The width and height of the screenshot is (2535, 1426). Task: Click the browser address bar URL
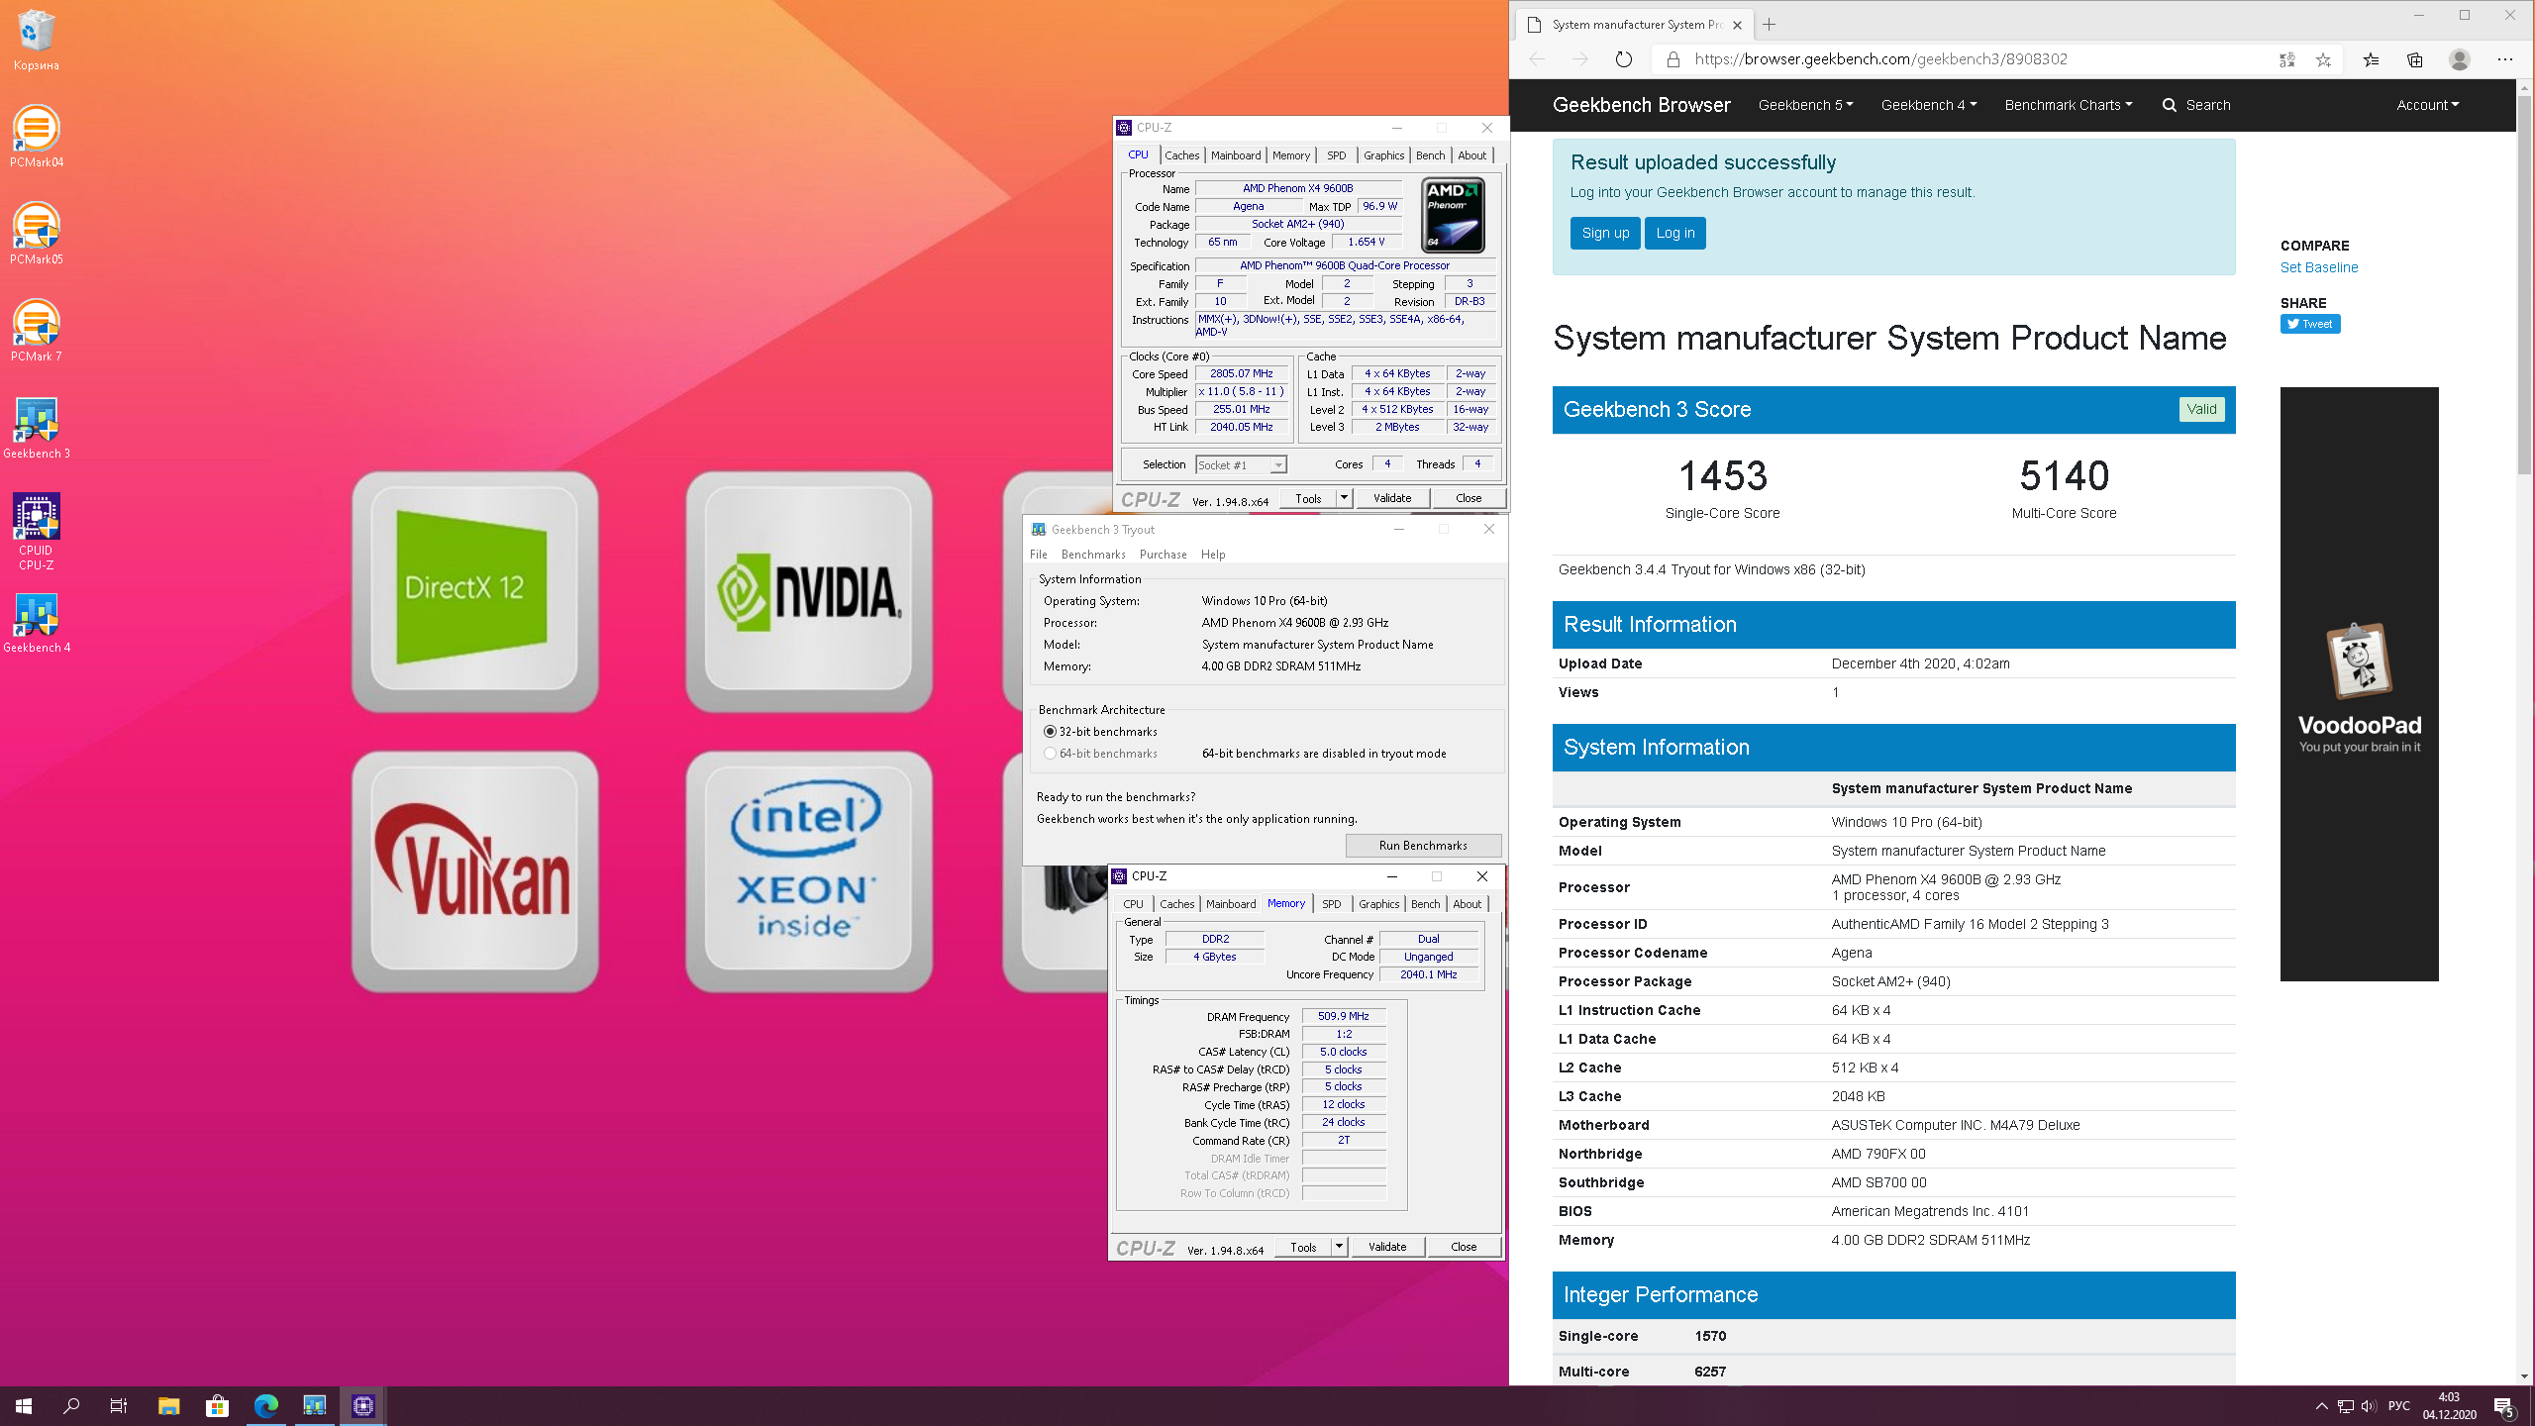click(x=1879, y=59)
